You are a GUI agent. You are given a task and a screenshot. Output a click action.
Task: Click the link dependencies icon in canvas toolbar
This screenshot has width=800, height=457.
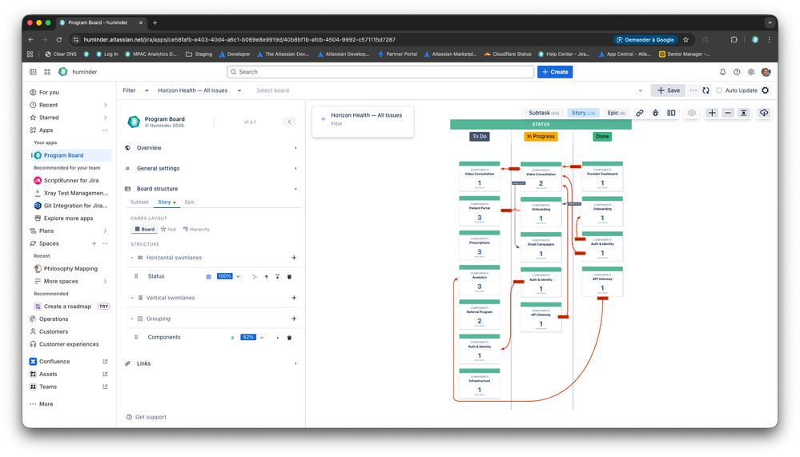tap(639, 113)
